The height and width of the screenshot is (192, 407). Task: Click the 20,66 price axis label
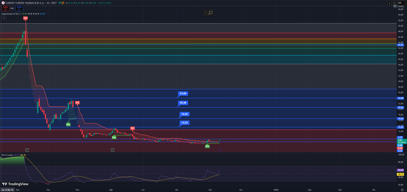click(x=400, y=107)
